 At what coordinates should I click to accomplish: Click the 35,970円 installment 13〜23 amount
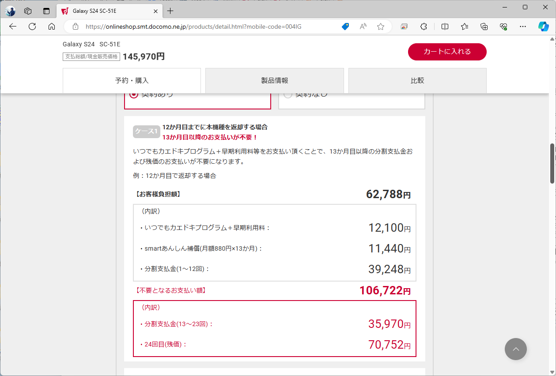[390, 324]
